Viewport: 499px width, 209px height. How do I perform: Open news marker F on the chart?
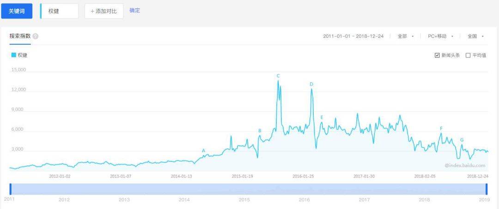[441, 129]
